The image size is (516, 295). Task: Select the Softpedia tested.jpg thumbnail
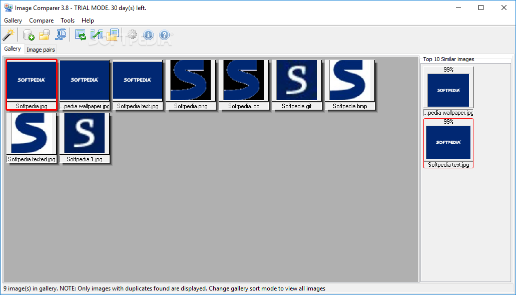click(x=32, y=138)
